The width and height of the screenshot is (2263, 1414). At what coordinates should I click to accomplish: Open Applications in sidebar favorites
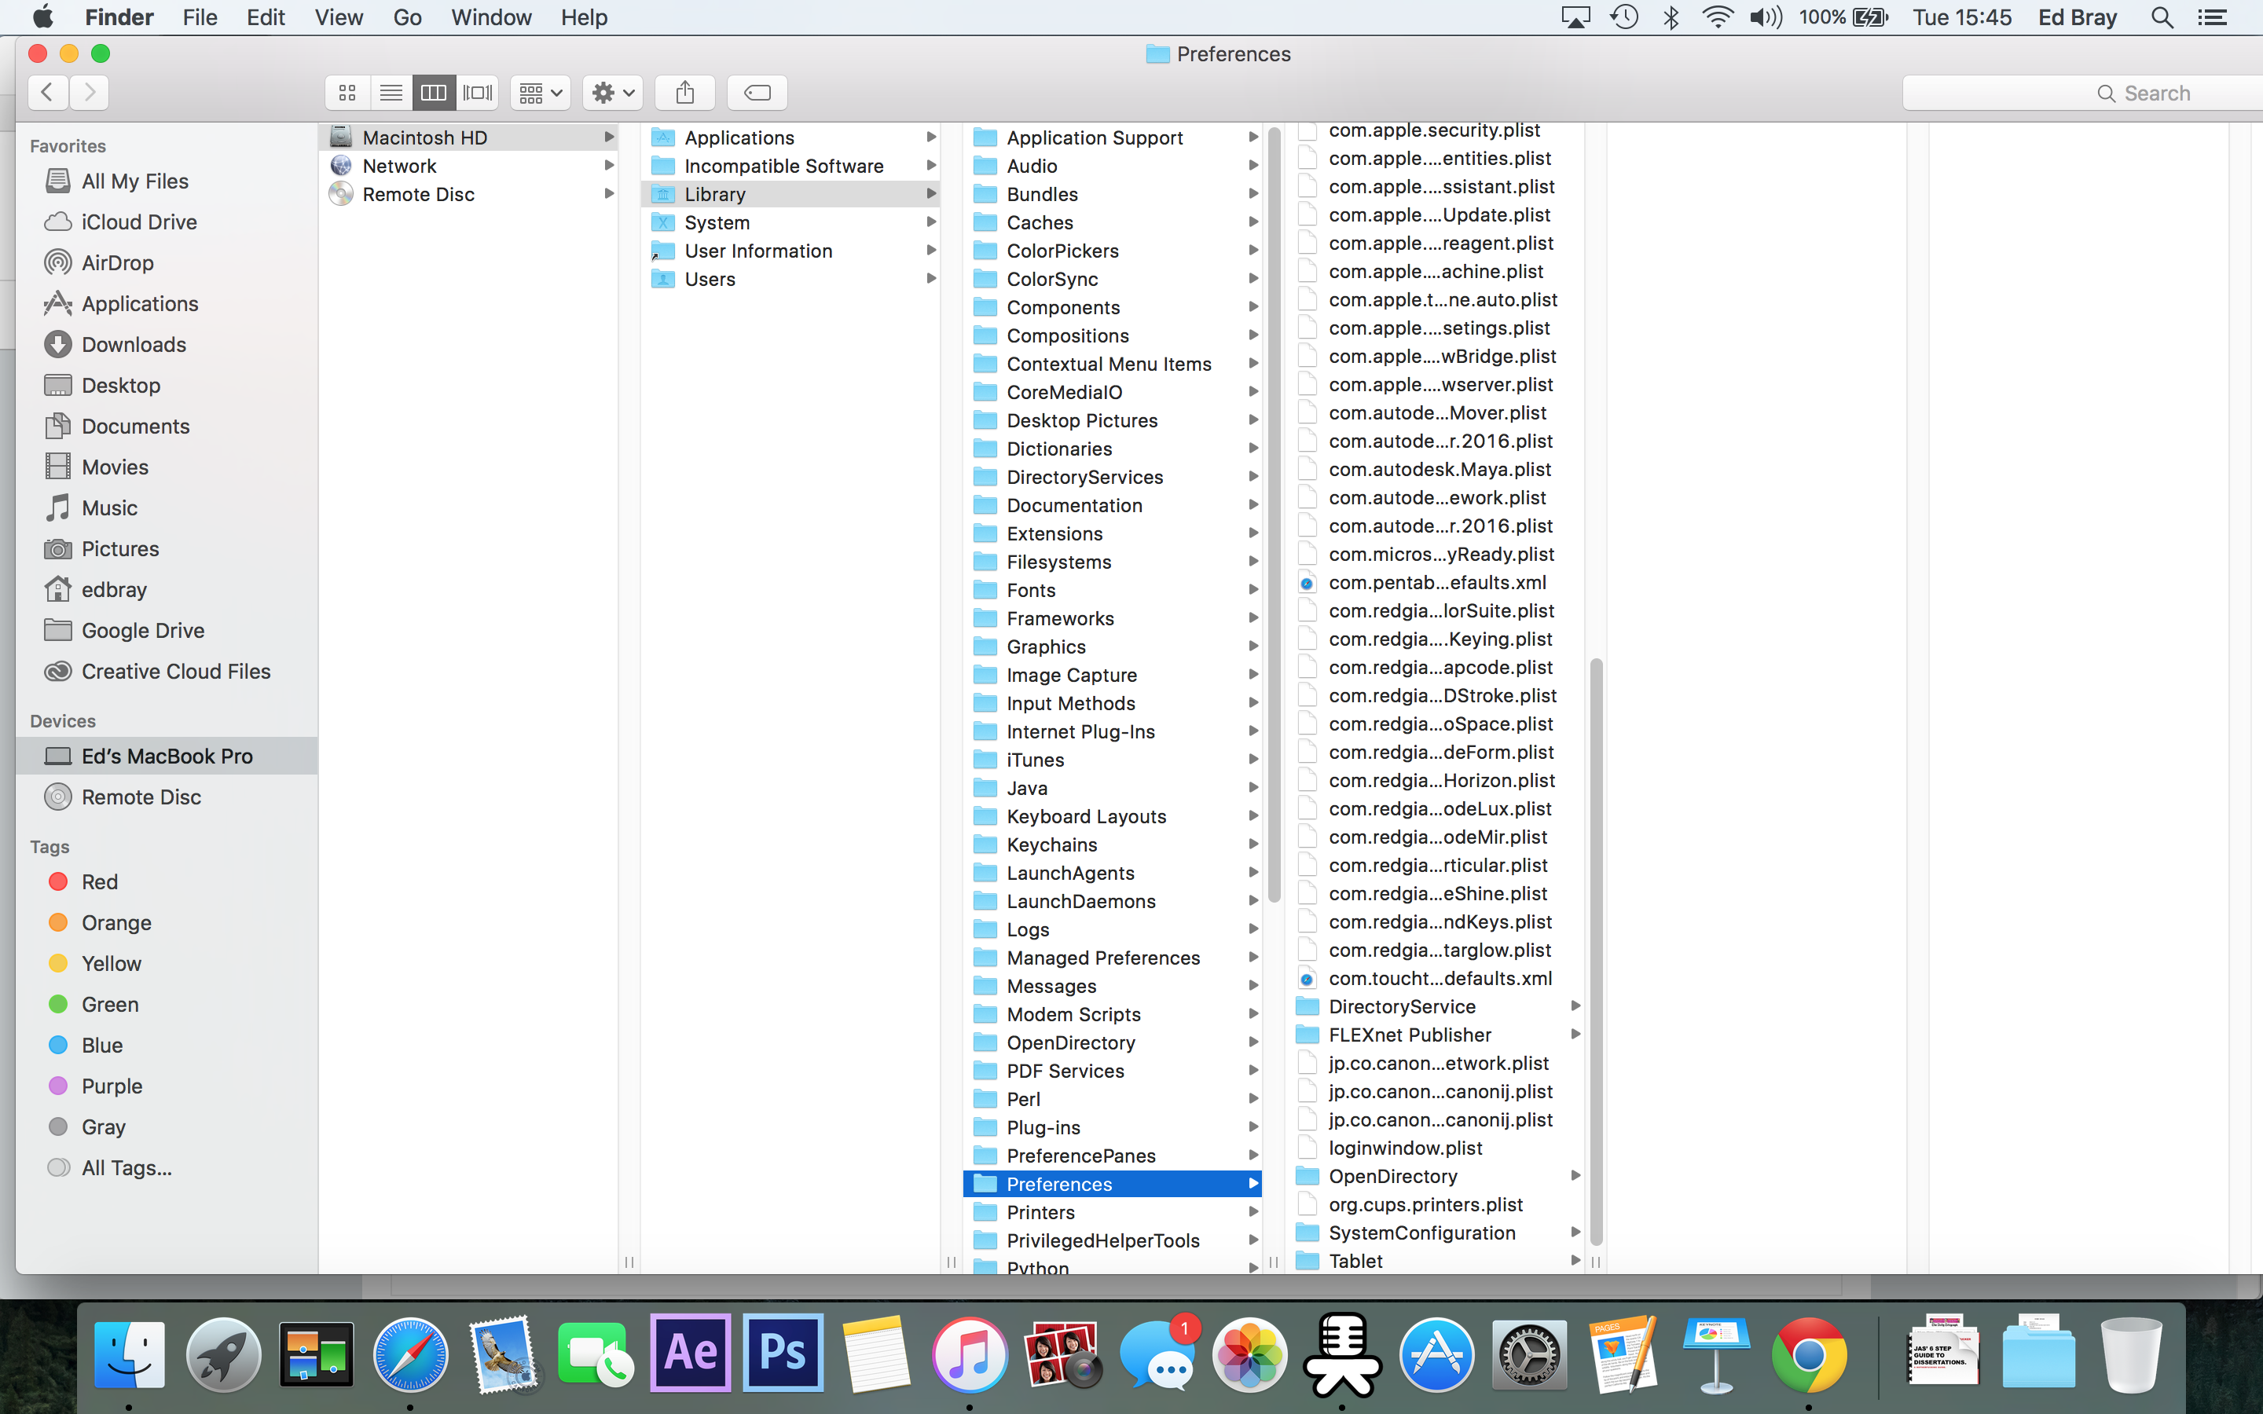tap(167, 304)
